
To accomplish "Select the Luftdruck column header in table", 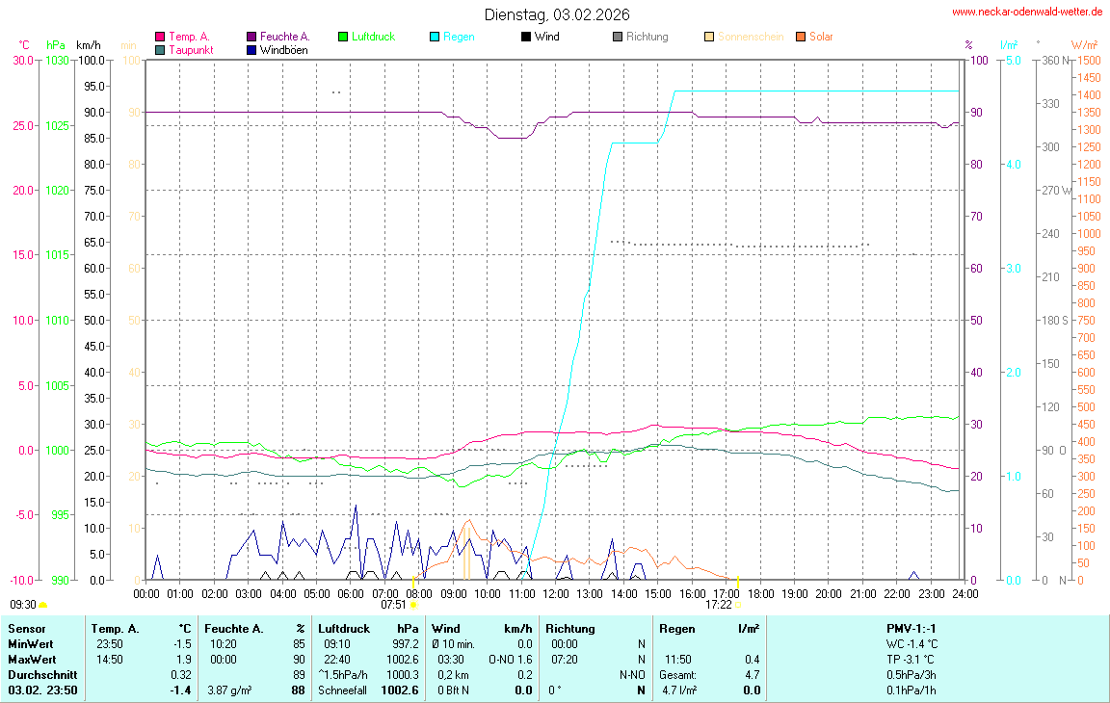I will click(343, 628).
